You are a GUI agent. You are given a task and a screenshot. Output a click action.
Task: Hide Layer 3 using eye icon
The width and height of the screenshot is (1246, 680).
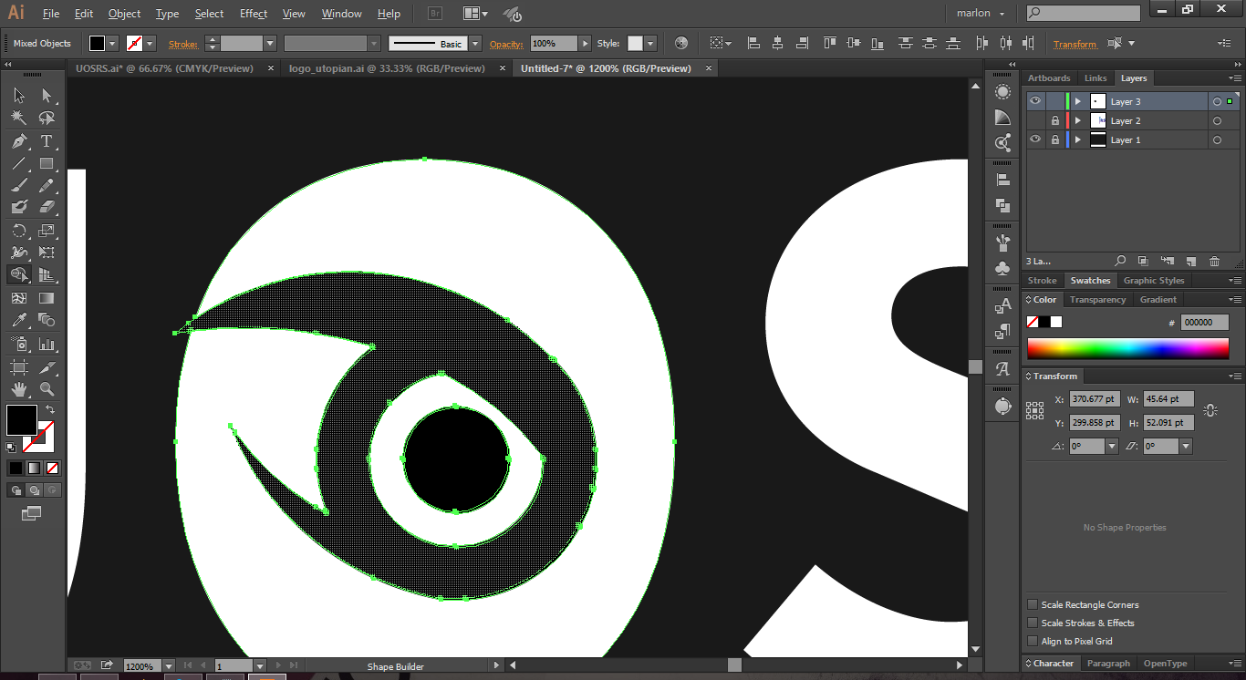coord(1035,101)
